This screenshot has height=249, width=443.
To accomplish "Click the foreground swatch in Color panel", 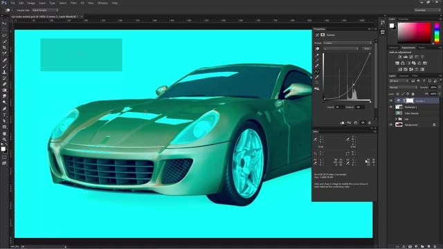I will [x=392, y=26].
